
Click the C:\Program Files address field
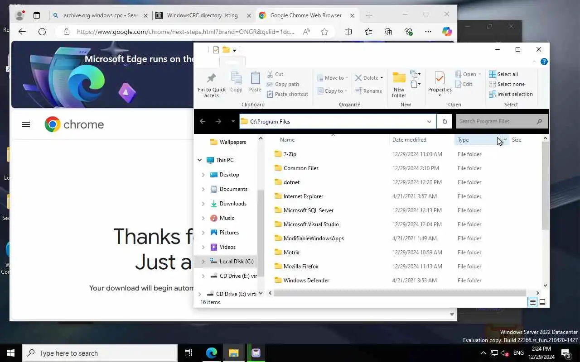[338, 121]
